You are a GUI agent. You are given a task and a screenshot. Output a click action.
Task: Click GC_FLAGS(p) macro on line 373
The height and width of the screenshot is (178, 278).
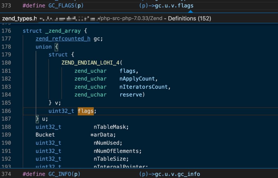click(66, 6)
